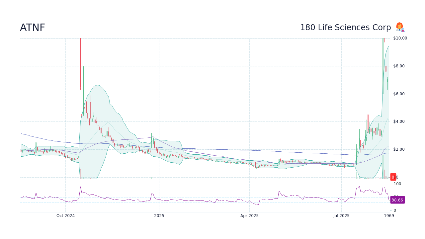The image size is (425, 239).
Task: Expand the Oct 2024 date axis label
Action: click(x=65, y=215)
